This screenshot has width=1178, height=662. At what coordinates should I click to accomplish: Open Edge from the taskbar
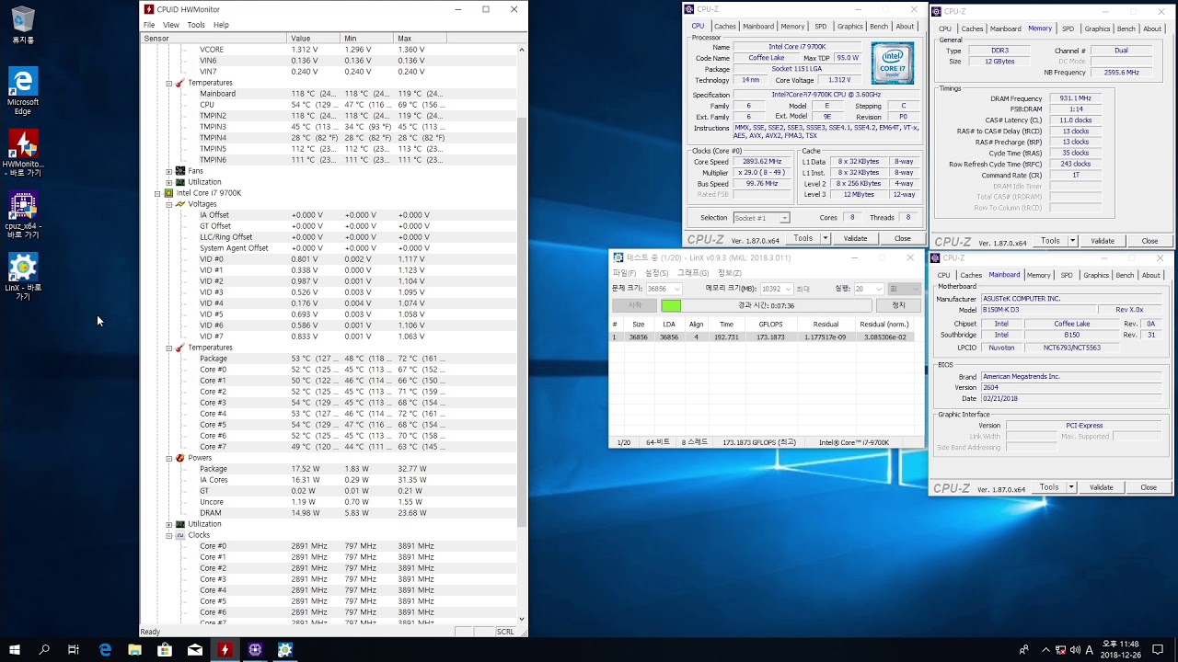(105, 649)
